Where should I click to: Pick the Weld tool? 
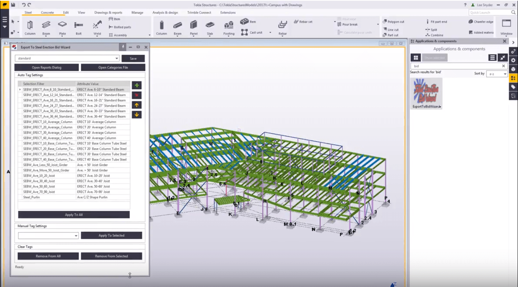97,28
